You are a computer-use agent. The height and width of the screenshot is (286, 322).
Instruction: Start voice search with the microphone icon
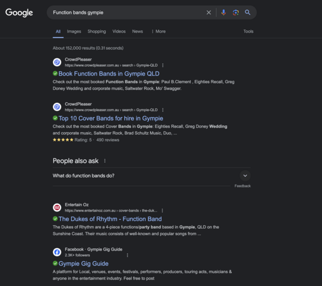tap(224, 13)
